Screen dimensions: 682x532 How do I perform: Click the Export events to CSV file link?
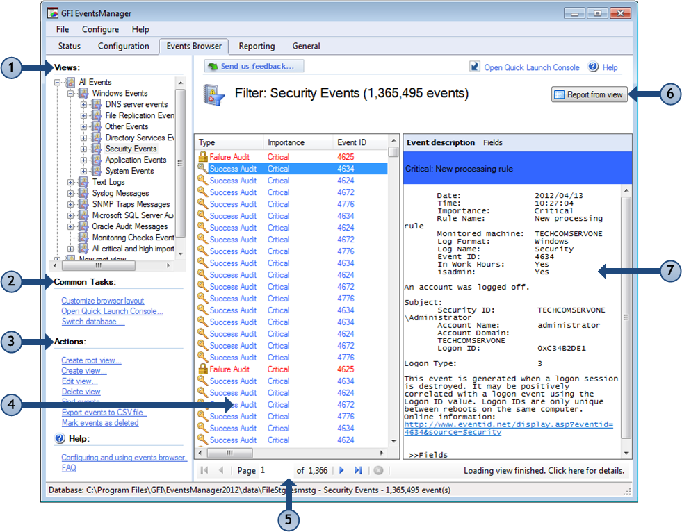(x=103, y=412)
